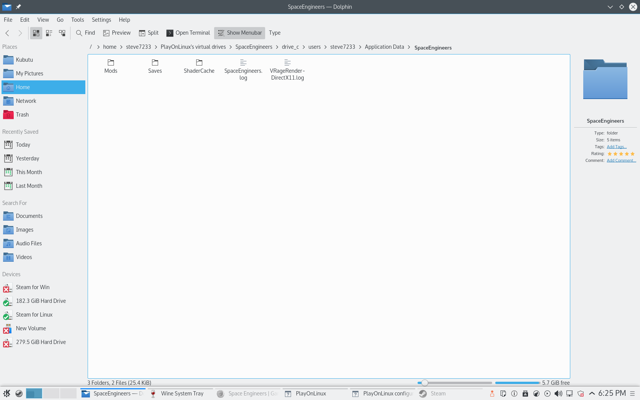The height and width of the screenshot is (400, 640).
Task: Expand the arrow after Application Data breadcrumb
Action: [x=409, y=47]
